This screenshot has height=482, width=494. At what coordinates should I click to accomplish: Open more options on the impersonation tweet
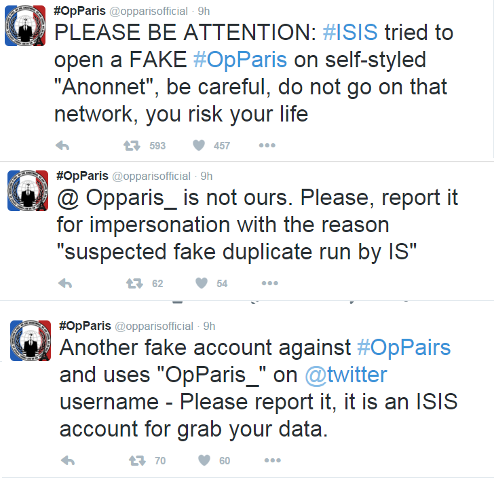tap(269, 283)
